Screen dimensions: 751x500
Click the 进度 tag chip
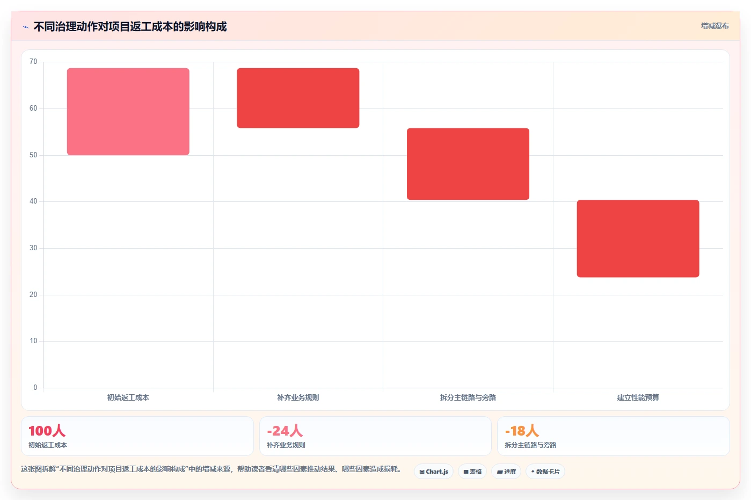click(x=506, y=472)
